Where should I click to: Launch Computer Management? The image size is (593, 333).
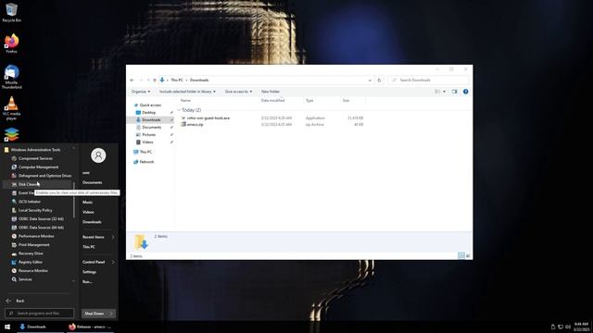[38, 166]
